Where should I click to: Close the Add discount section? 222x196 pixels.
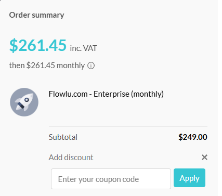coord(204,158)
